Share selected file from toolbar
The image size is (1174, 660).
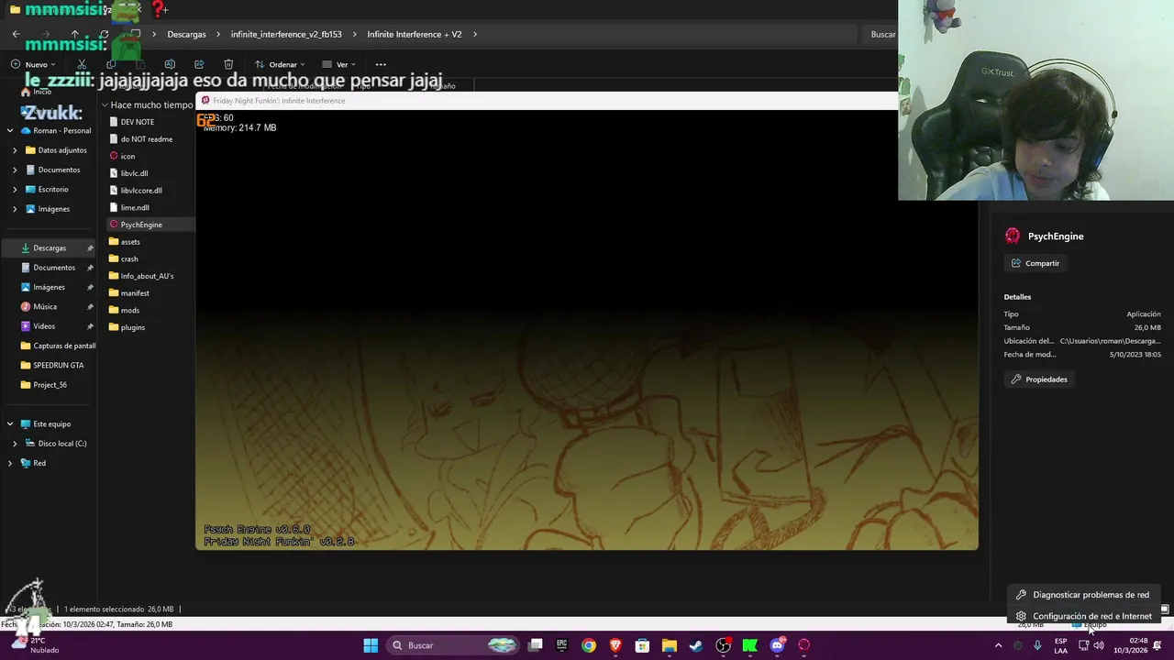[199, 64]
